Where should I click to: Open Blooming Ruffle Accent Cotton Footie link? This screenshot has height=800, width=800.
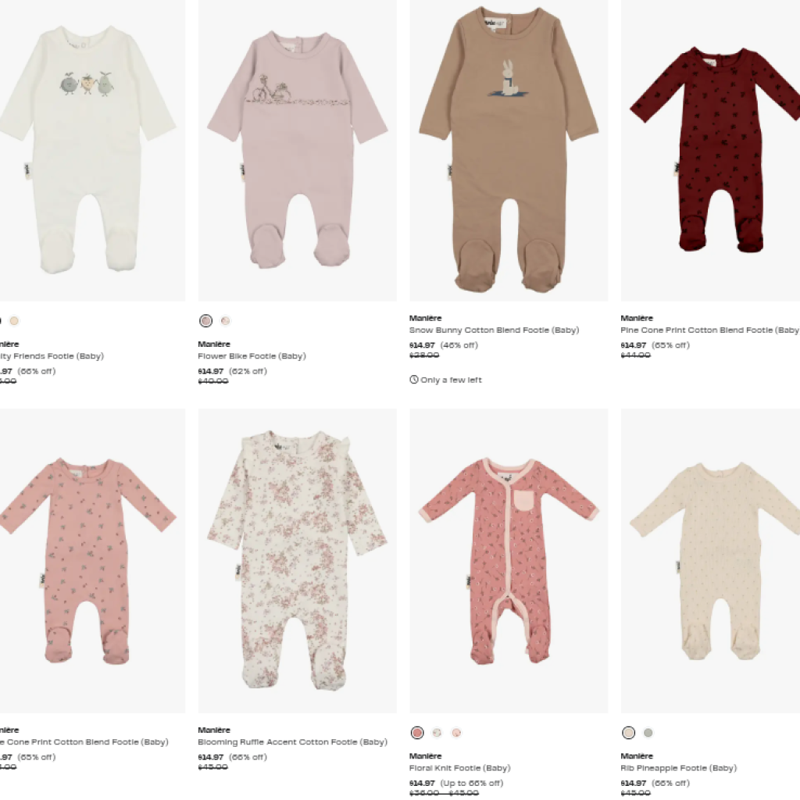pyautogui.click(x=293, y=742)
